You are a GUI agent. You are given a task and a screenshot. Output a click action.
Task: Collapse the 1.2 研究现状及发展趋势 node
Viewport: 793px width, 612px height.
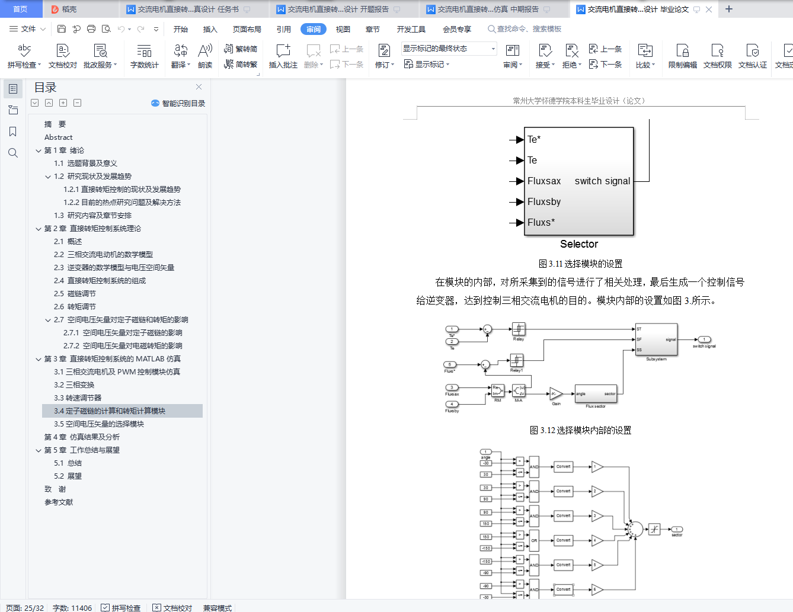click(48, 177)
